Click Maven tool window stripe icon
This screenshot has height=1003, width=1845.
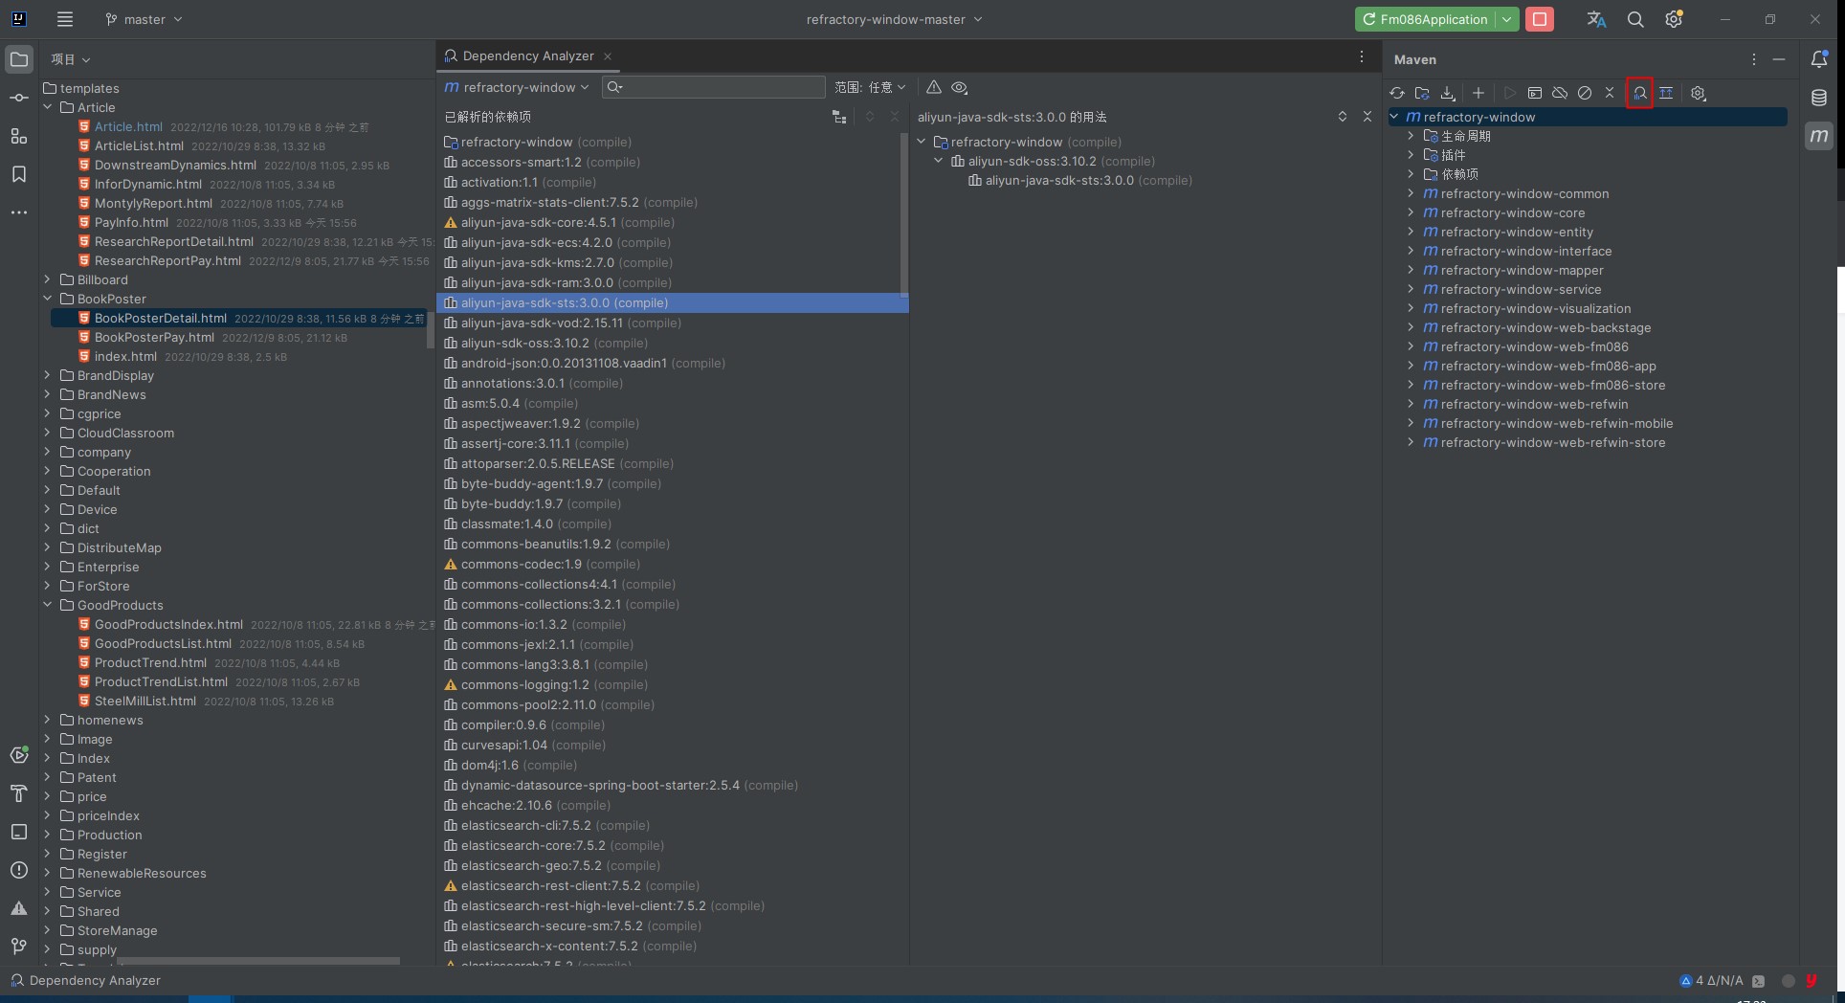pyautogui.click(x=1819, y=136)
